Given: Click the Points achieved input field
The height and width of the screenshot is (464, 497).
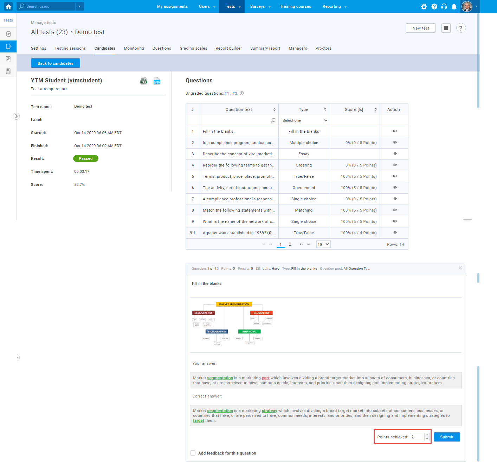Looking at the screenshot, I should click(417, 437).
